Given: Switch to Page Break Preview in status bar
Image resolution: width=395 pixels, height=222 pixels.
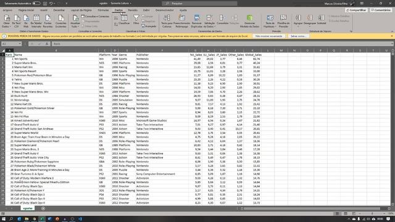Looking at the screenshot, I should point(354,213).
